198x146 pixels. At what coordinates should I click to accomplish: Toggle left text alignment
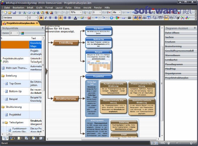(56, 18)
